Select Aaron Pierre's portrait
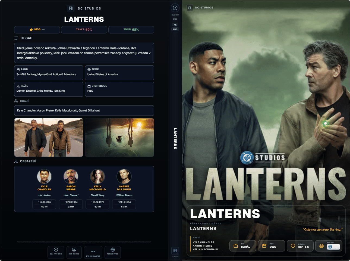 71,176
